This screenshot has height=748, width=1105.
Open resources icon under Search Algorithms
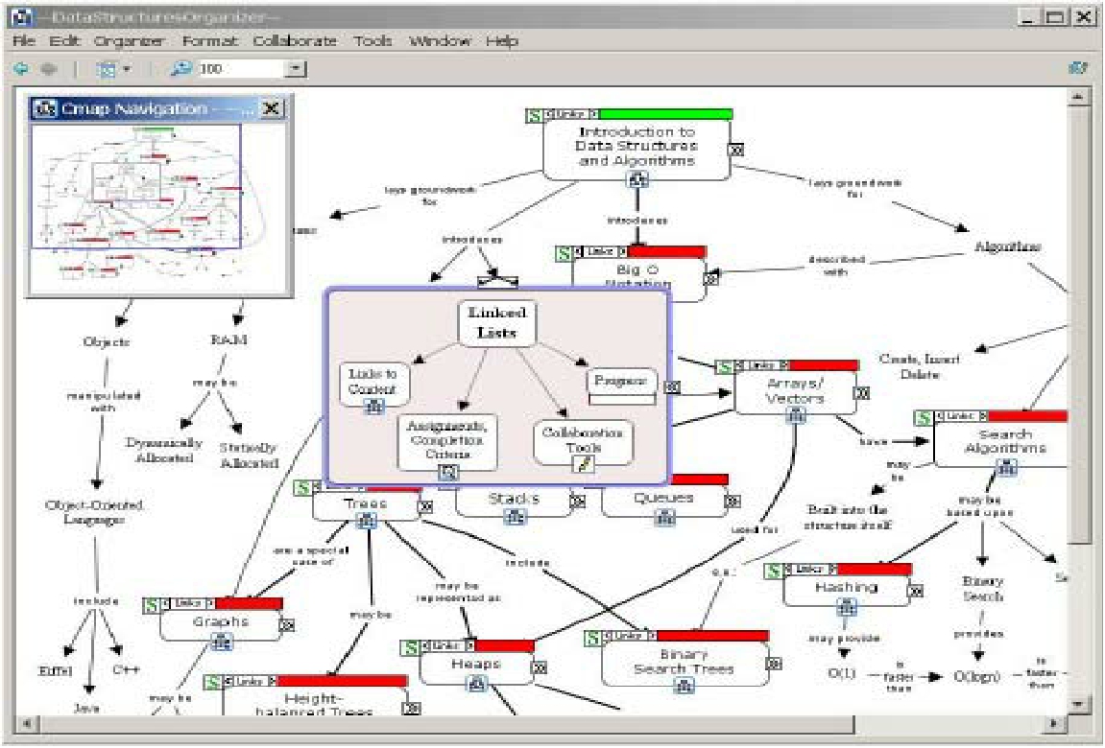1006,467
